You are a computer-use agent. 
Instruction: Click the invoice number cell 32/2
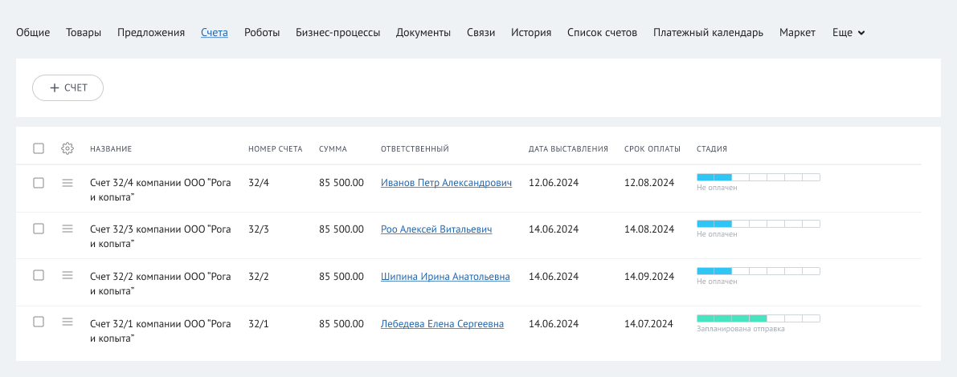[x=259, y=277]
